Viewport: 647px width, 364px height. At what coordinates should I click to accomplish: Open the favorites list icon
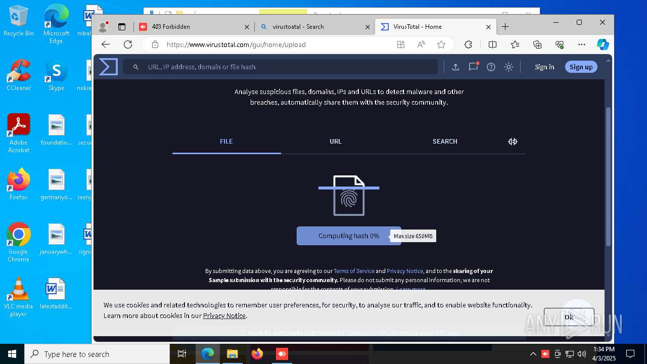coord(515,44)
